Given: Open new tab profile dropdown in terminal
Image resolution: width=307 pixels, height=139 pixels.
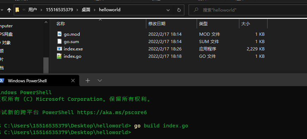Looking at the screenshot, I should pos(100,81).
